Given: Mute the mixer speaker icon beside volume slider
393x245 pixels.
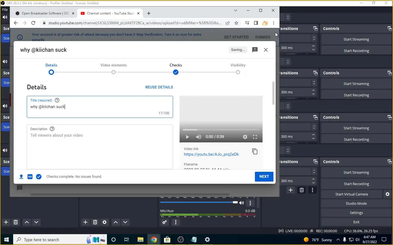Looking at the screenshot, I should pyautogui.click(x=242, y=203).
